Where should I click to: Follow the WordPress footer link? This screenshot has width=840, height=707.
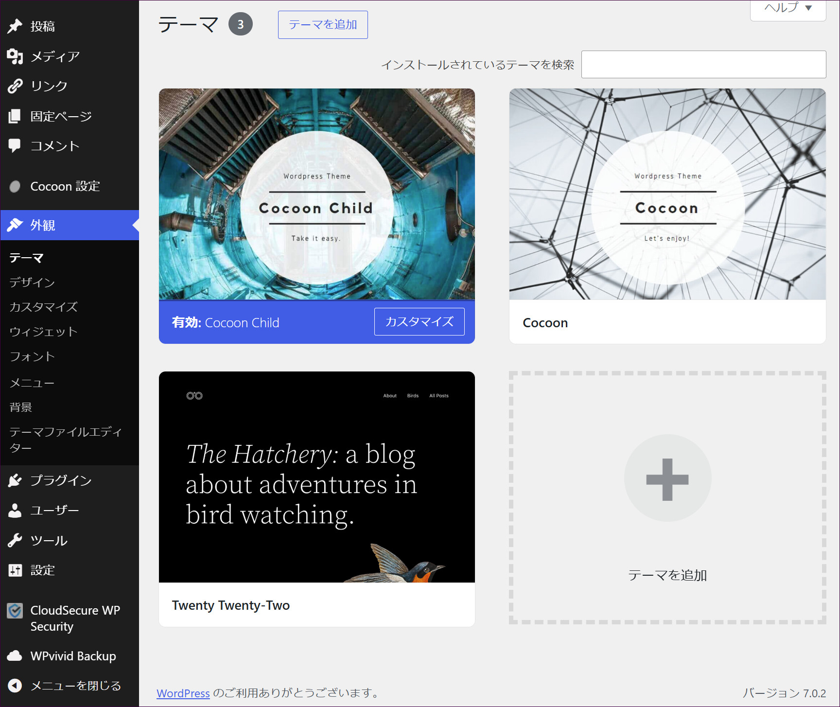[x=183, y=693]
